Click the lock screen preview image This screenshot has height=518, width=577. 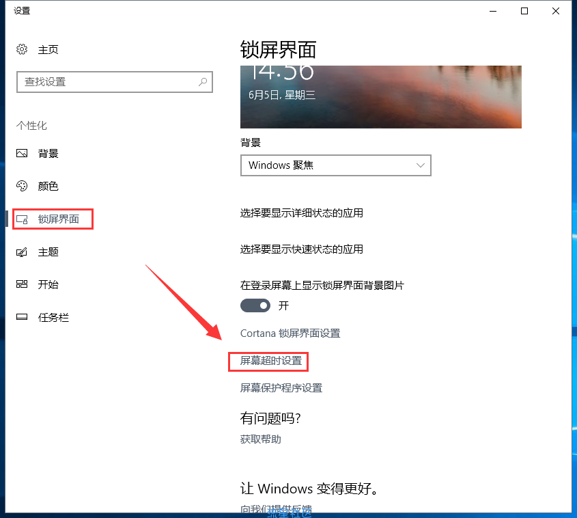(x=381, y=97)
